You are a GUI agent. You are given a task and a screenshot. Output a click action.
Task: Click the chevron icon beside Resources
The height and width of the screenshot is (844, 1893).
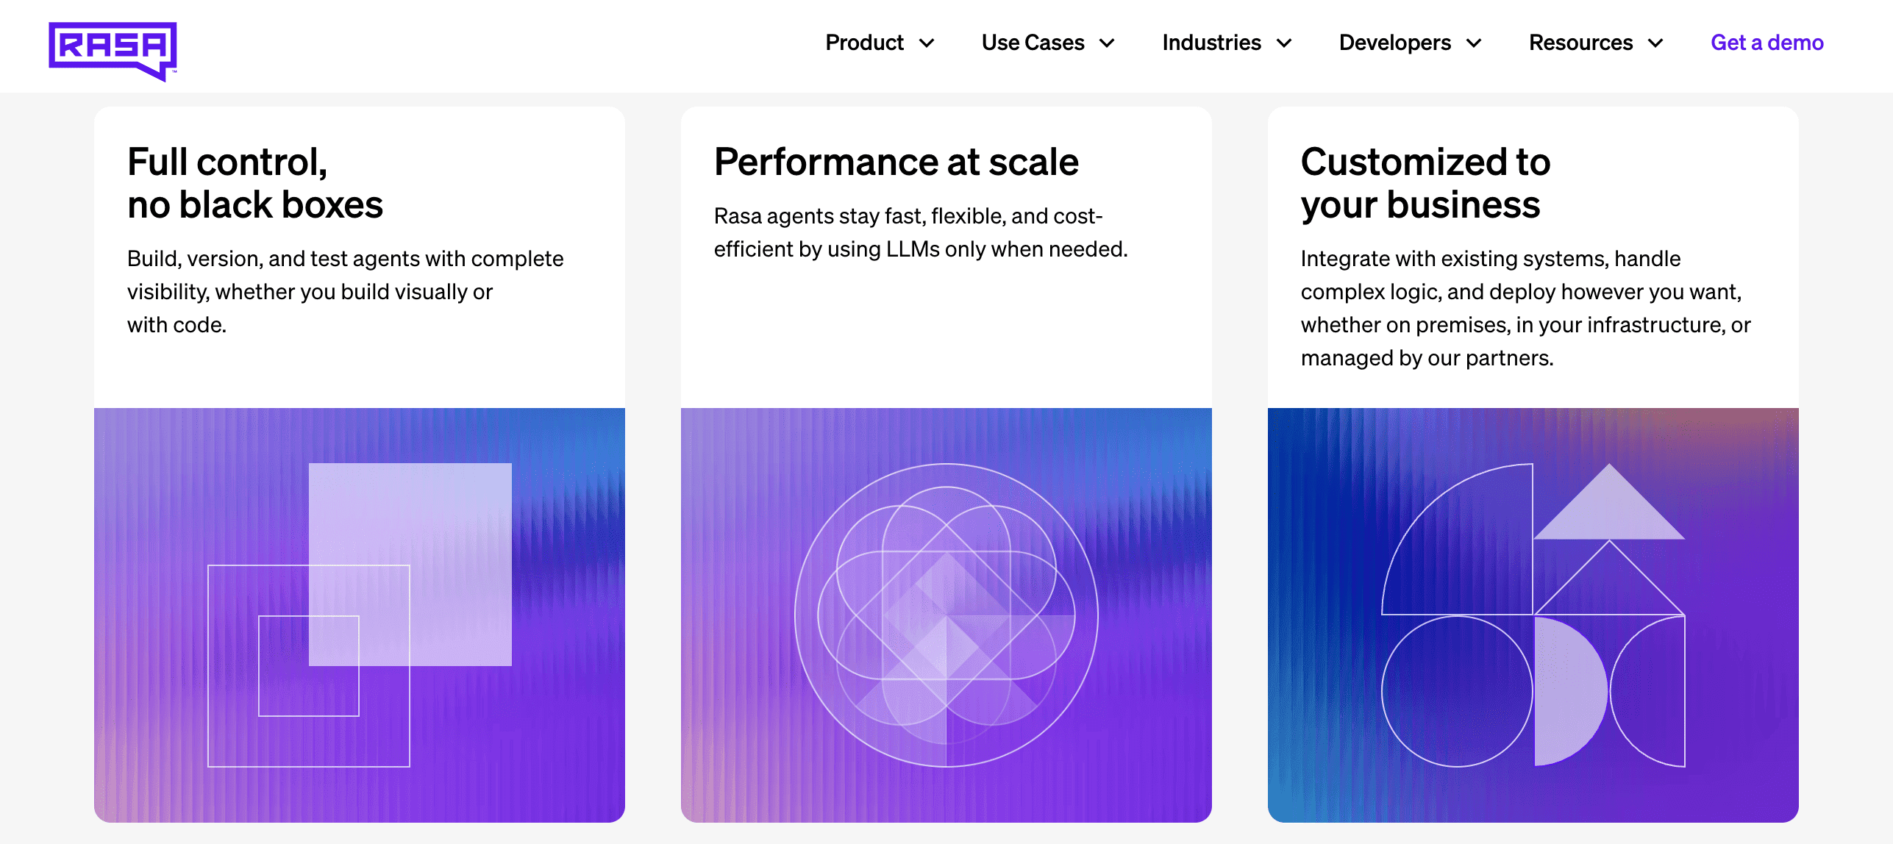click(x=1655, y=44)
